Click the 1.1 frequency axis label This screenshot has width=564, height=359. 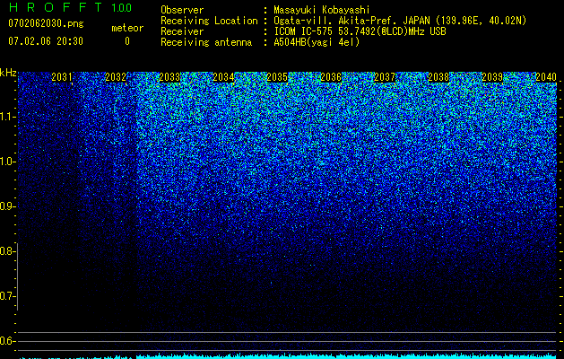[x=7, y=117]
